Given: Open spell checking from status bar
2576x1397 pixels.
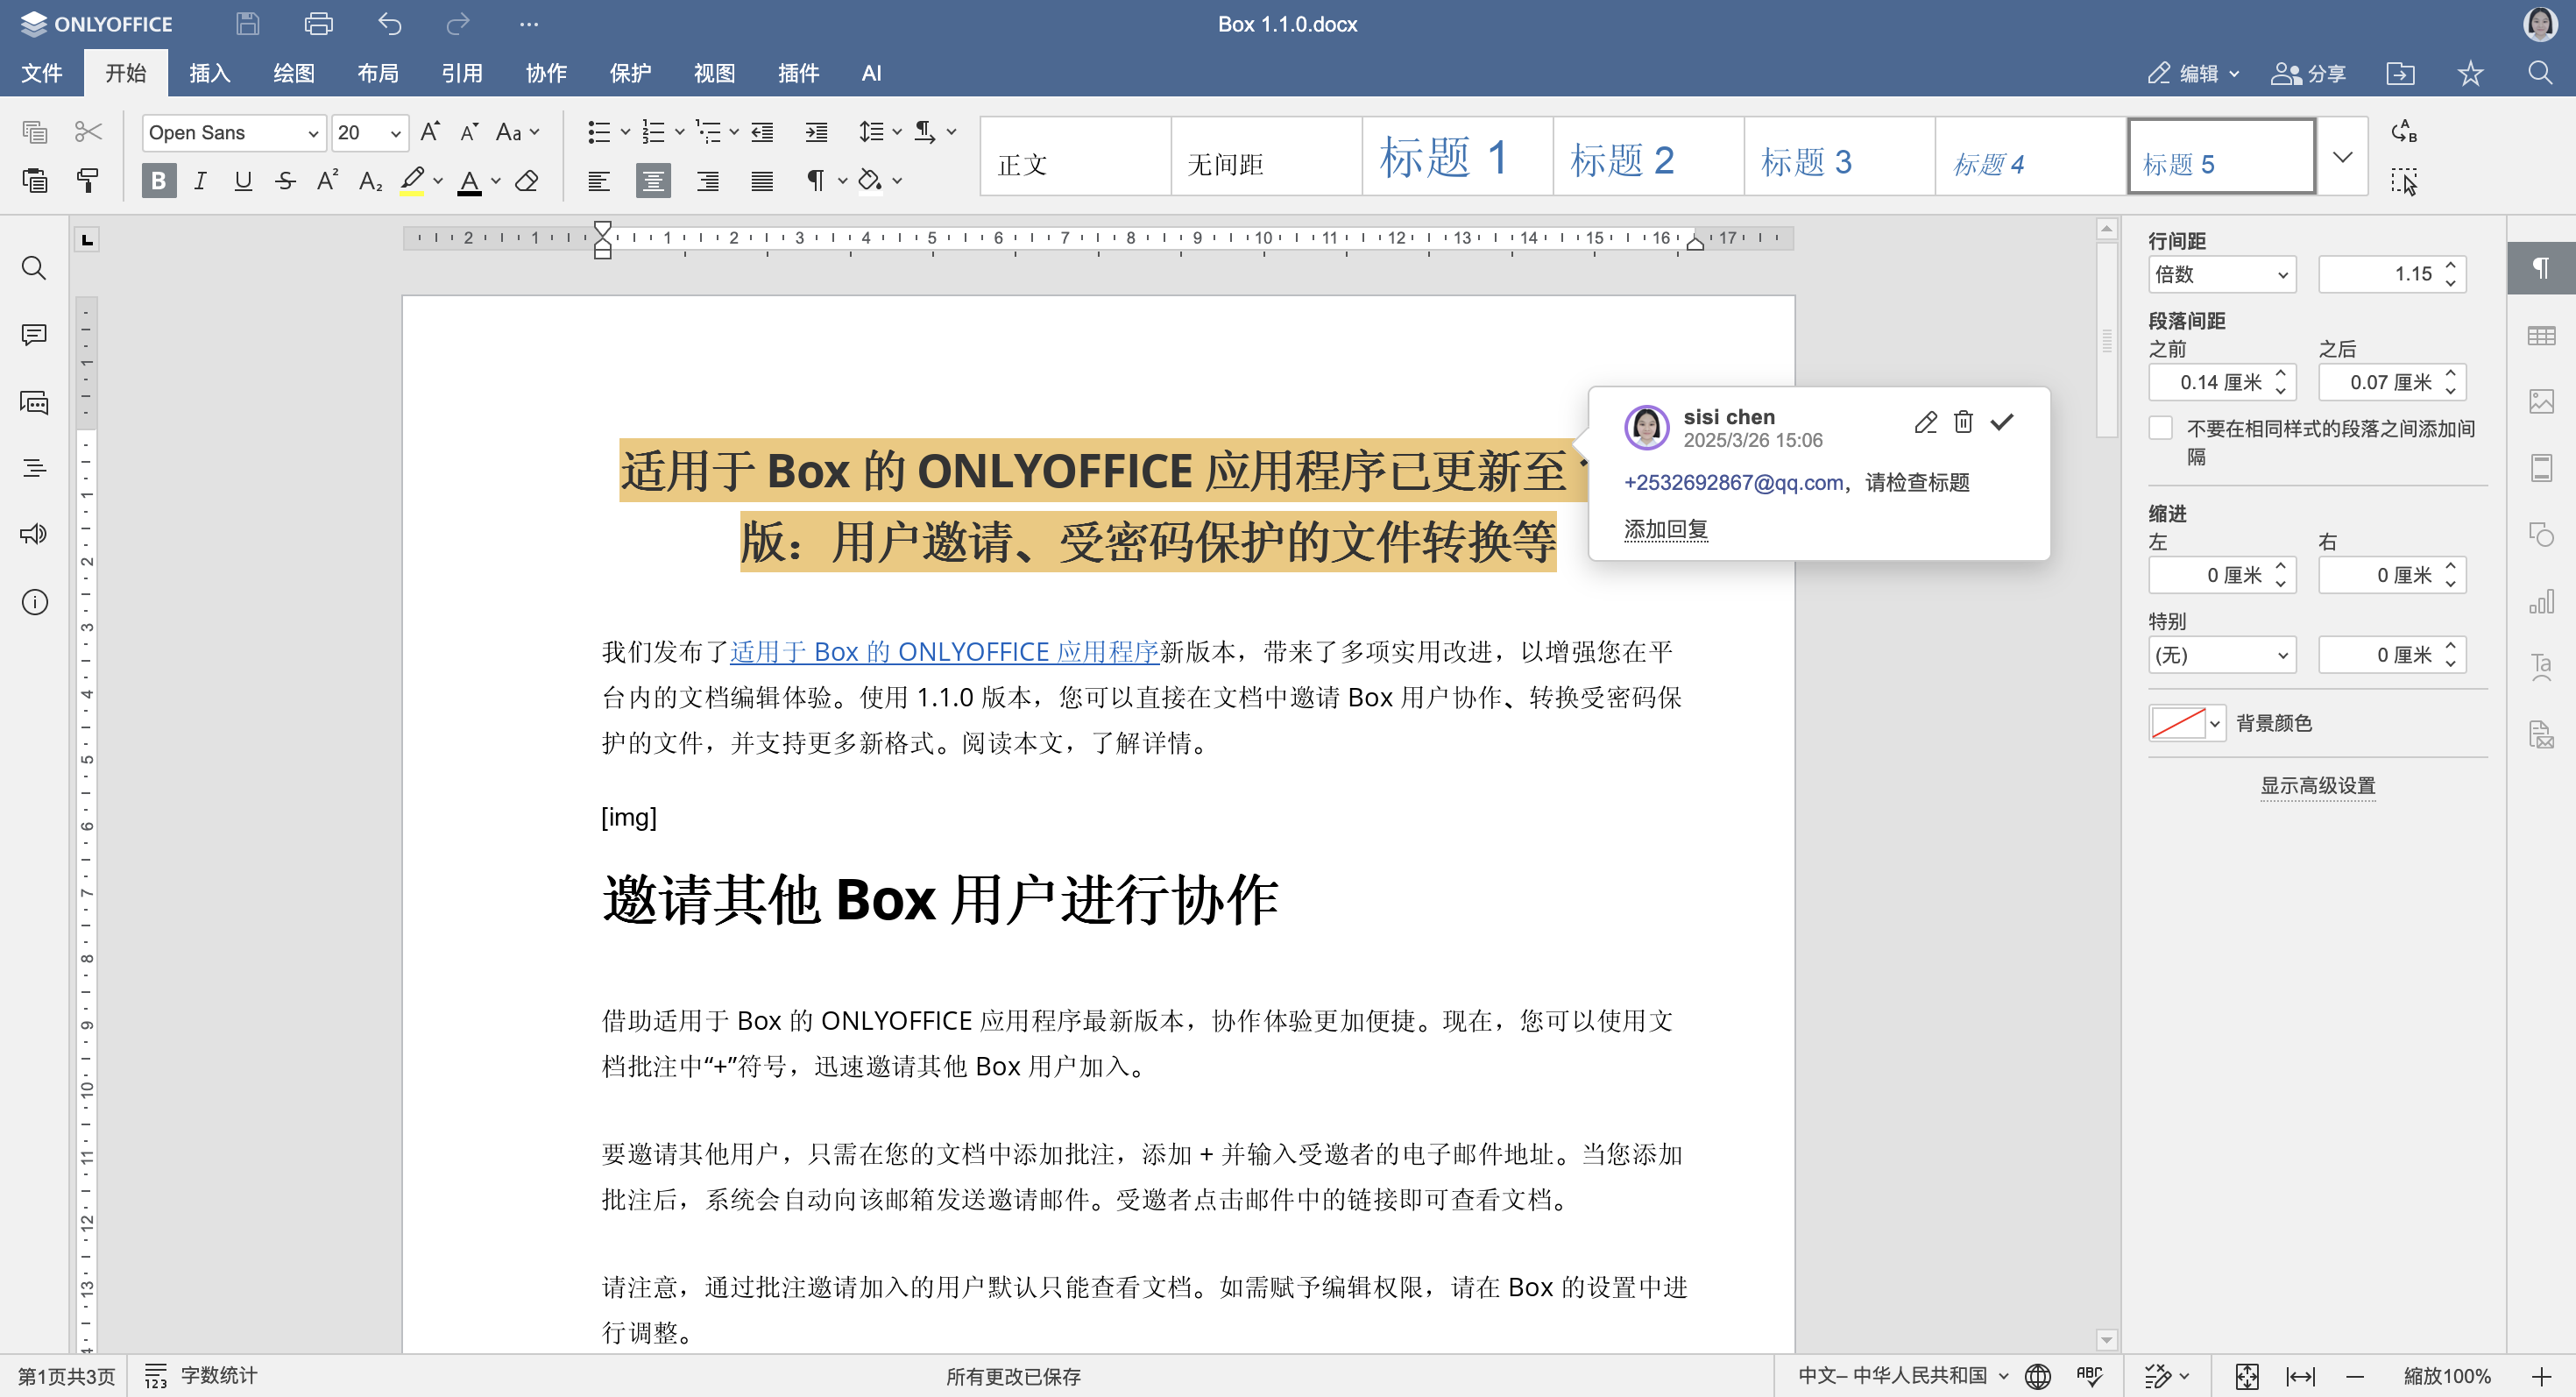Looking at the screenshot, I should 2090,1376.
